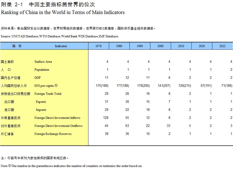Click the 出口额 label

pyautogui.click(x=9, y=102)
